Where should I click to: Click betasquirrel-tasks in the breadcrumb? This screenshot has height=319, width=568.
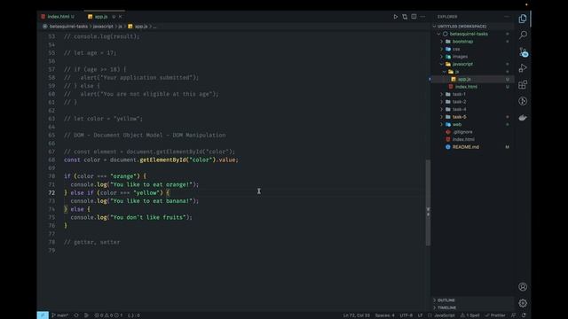[x=68, y=27]
